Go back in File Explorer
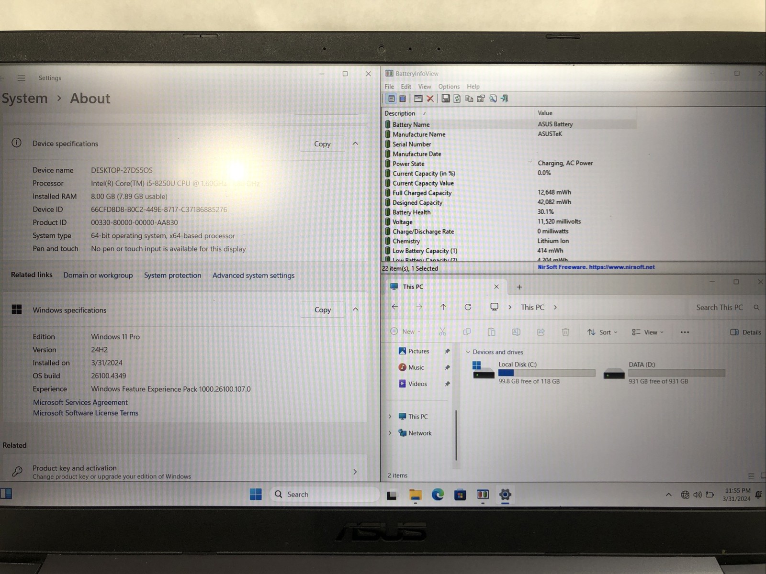This screenshot has width=766, height=574. 395,307
